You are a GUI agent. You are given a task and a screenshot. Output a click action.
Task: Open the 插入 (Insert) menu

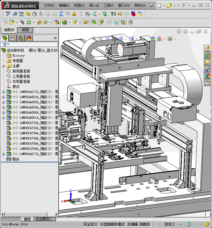point(94,5)
